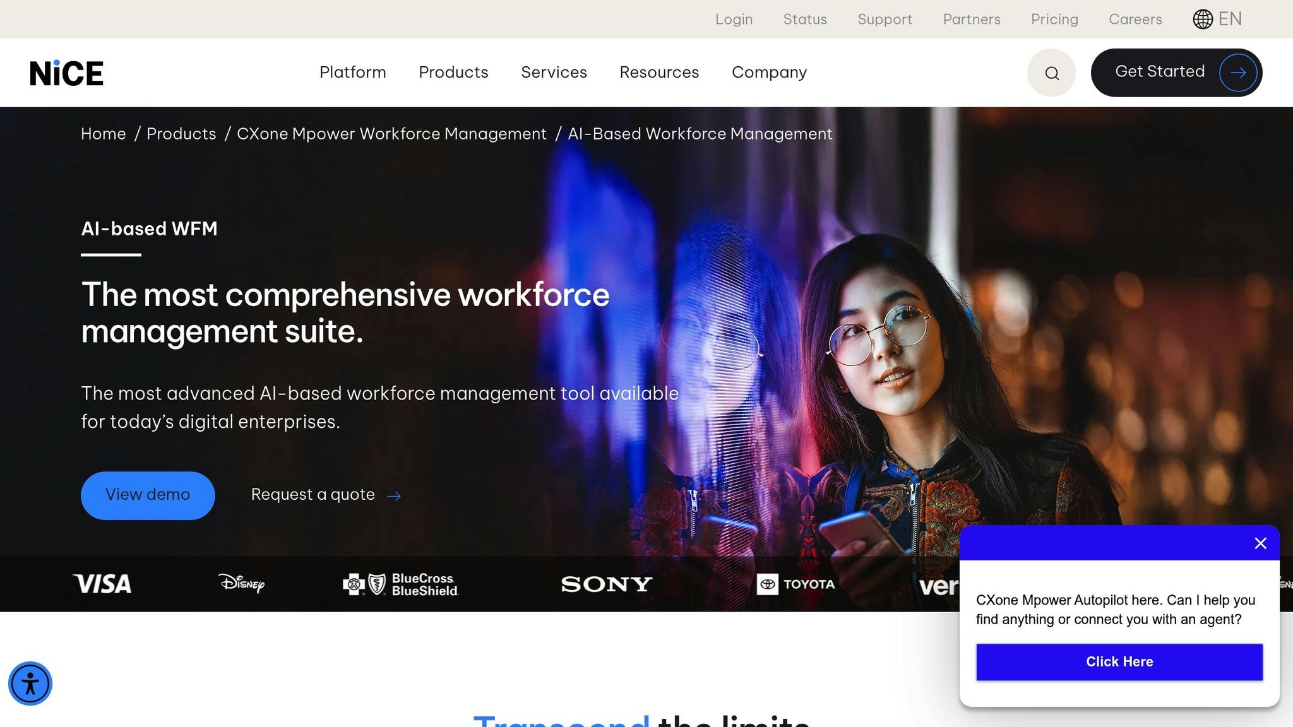This screenshot has width=1293, height=727.
Task: Open CXone Mpower Workforce Management breadcrumb
Action: (x=391, y=134)
